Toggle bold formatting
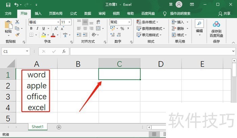This screenshot has height=138, width=237. tap(31, 28)
